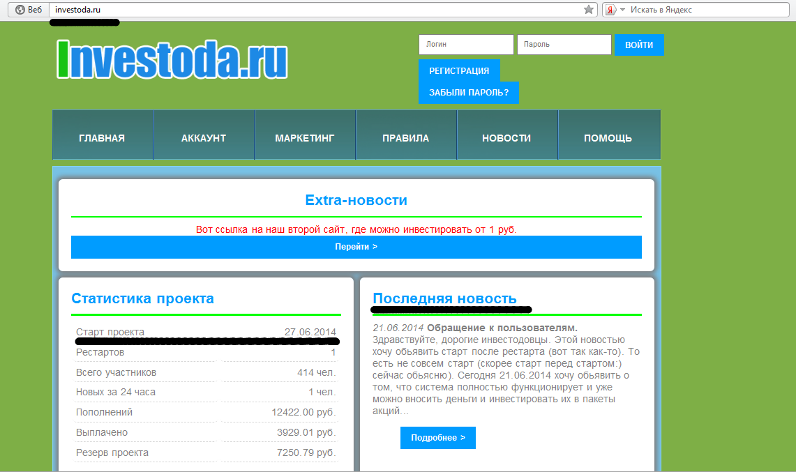Click the 12422.00 руб. value
This screenshot has height=472, width=796.
pyautogui.click(x=303, y=412)
